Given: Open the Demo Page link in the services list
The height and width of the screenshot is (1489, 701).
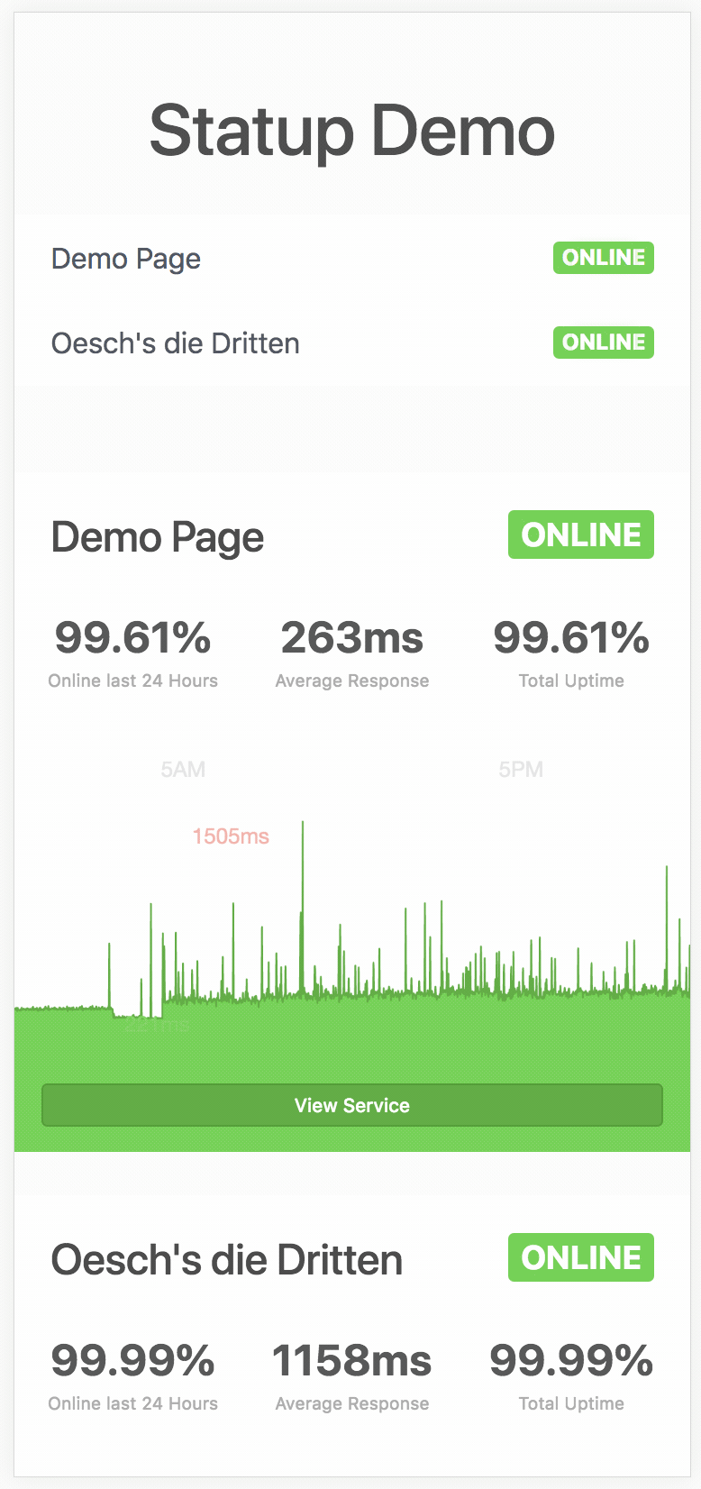Looking at the screenshot, I should pyautogui.click(x=126, y=259).
